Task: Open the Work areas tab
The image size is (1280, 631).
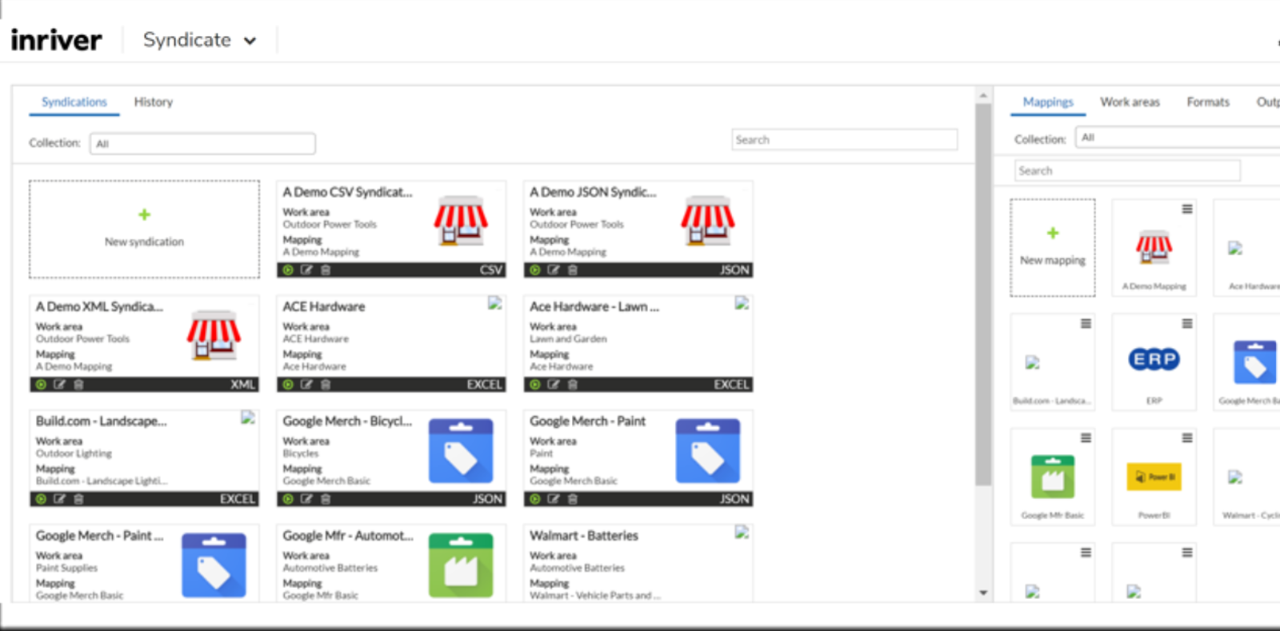Action: pyautogui.click(x=1130, y=102)
